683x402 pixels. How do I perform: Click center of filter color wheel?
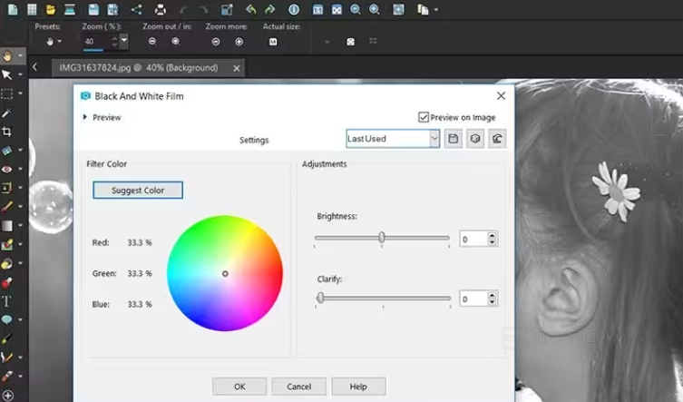pyautogui.click(x=225, y=273)
